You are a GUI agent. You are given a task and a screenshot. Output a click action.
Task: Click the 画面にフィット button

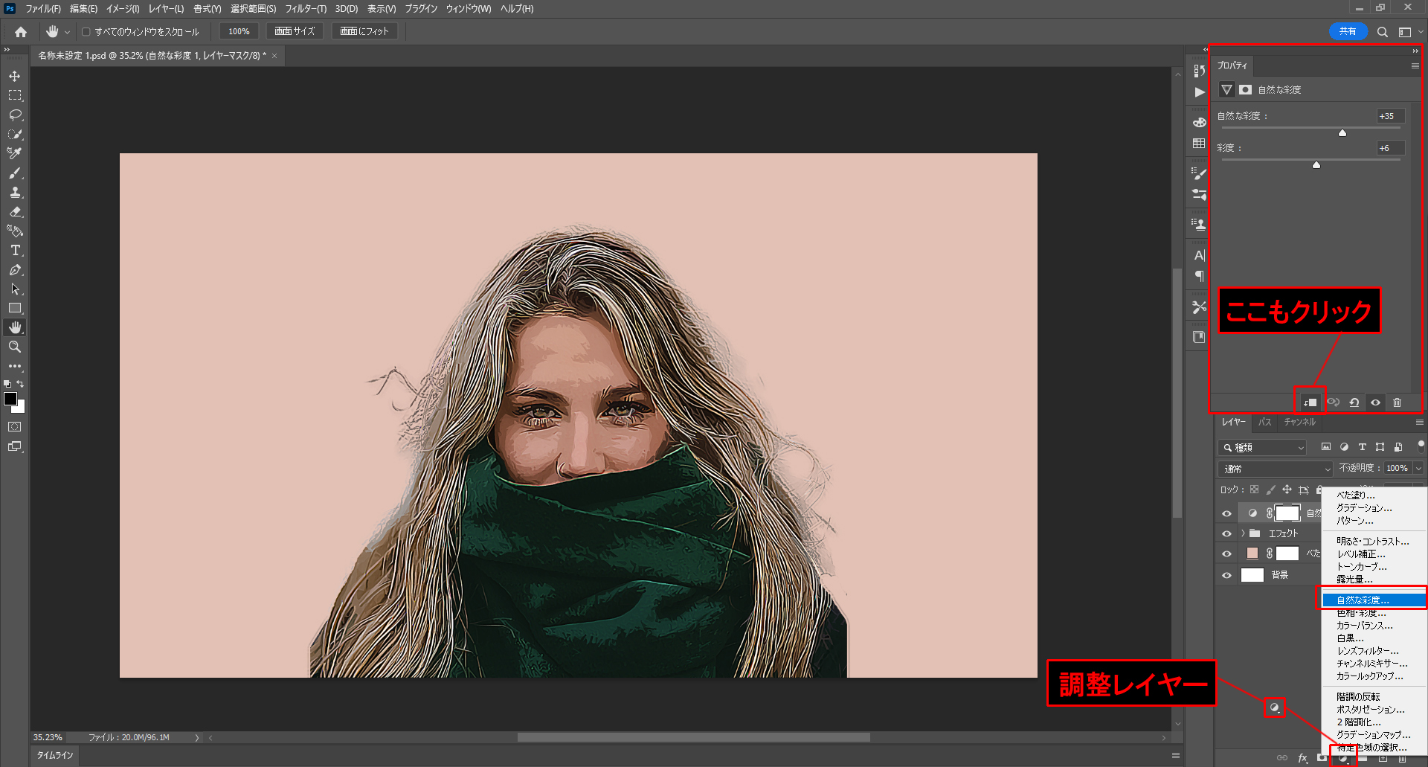364,31
